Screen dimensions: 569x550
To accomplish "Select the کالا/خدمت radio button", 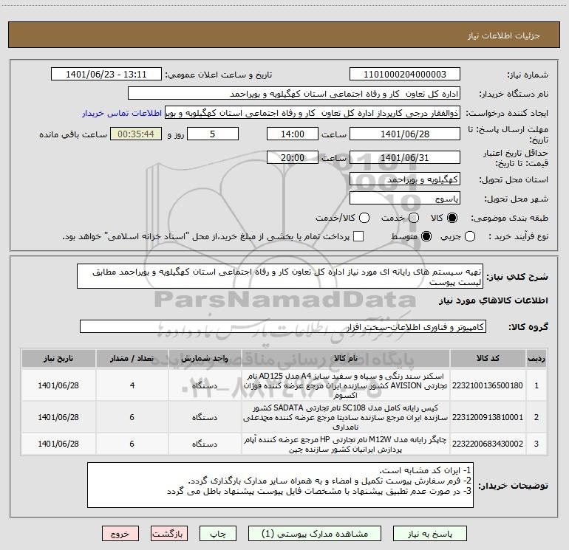I will (364, 218).
